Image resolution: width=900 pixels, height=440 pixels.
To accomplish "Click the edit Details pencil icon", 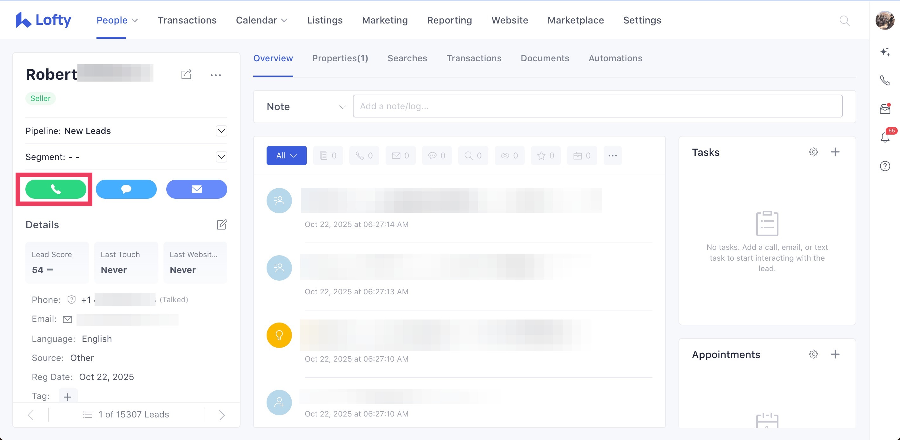I will point(222,224).
